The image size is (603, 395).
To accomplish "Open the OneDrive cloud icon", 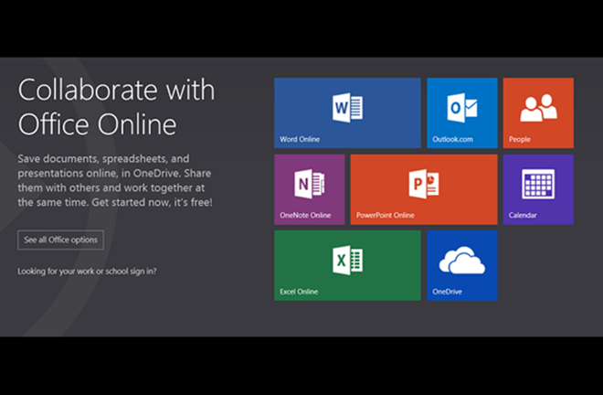I will 461,262.
